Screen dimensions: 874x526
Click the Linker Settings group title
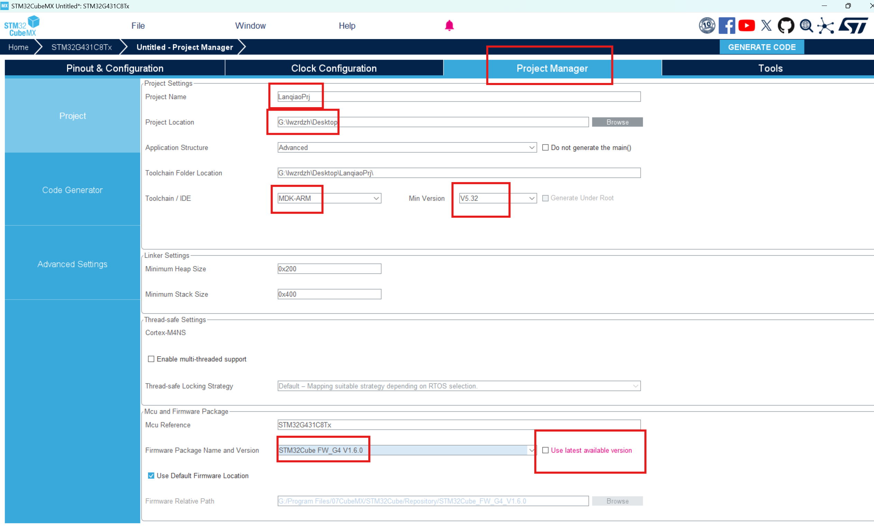click(x=167, y=255)
